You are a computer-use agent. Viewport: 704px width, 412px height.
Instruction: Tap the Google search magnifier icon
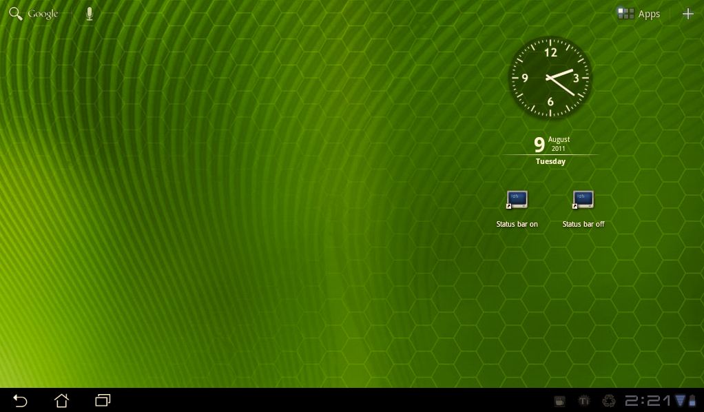tap(15, 14)
